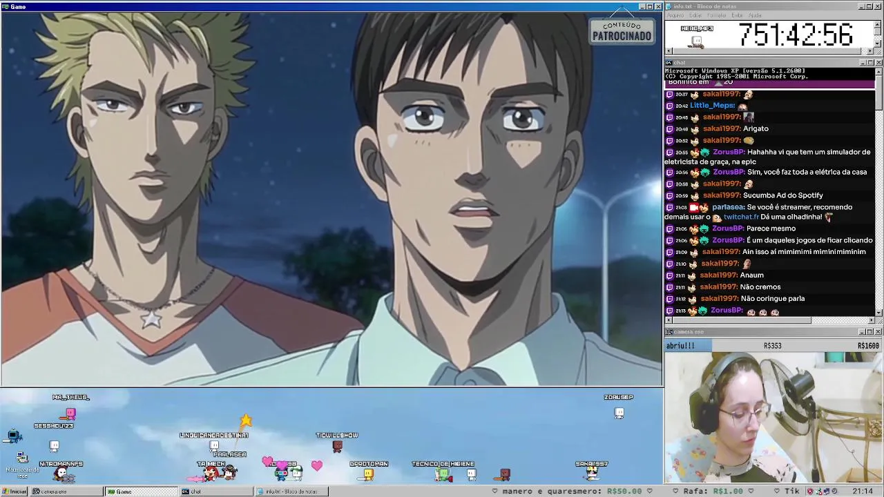The height and width of the screenshot is (497, 884).
Task: Click the message 'Não coringue parla'
Action: (772, 299)
